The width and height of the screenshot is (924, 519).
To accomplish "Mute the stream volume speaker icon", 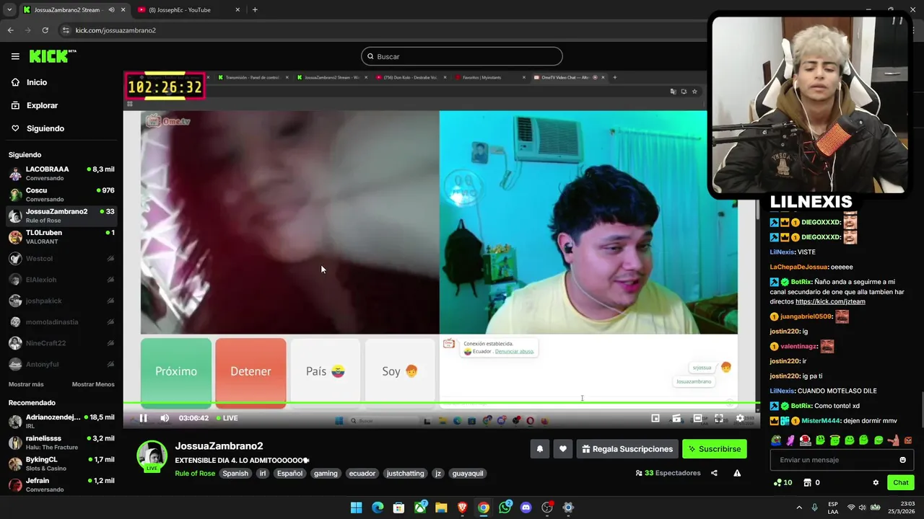I will [165, 418].
